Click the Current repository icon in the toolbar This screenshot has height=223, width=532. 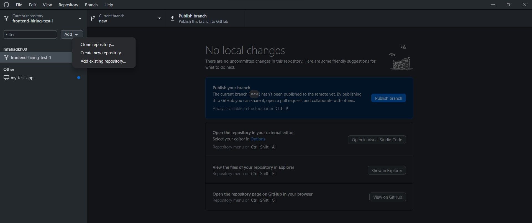point(6,18)
